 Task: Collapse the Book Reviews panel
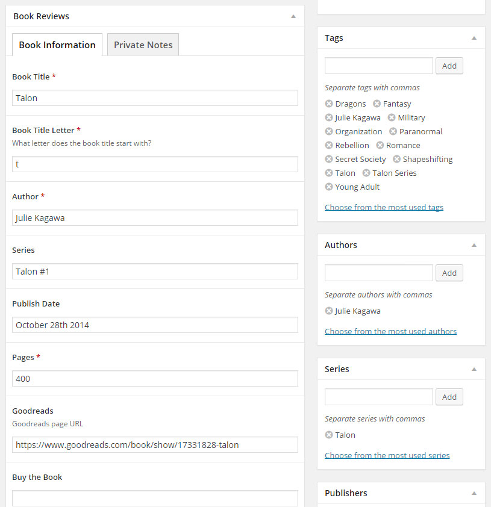[x=293, y=16]
